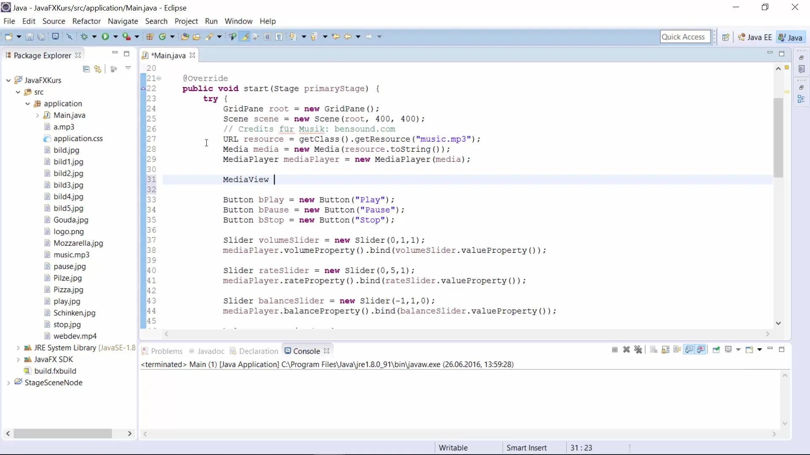Open the Source menu
Screen dimensions: 810x455
[x=54, y=21]
